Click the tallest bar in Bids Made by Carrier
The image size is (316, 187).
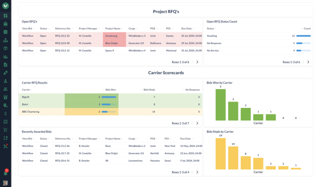coord(220,153)
